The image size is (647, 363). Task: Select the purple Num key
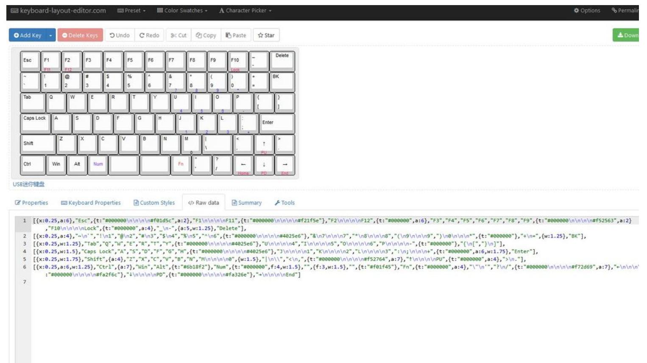[98, 165]
